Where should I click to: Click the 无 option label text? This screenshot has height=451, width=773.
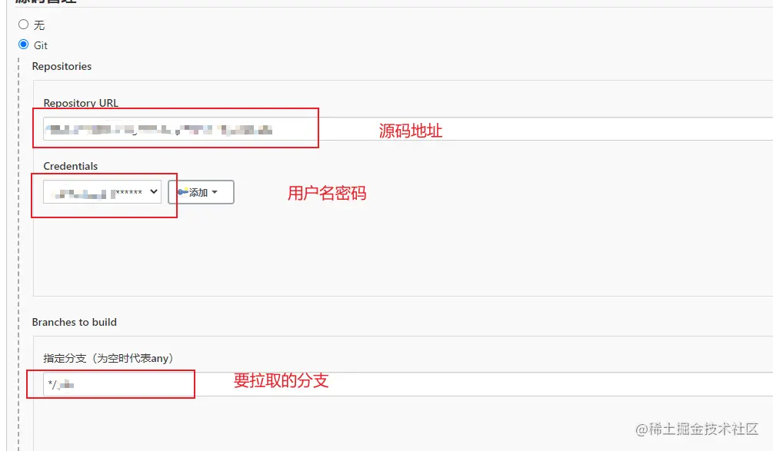tap(39, 25)
